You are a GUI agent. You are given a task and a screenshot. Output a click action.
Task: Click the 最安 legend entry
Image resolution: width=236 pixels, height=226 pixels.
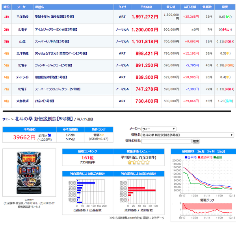[217, 157]
